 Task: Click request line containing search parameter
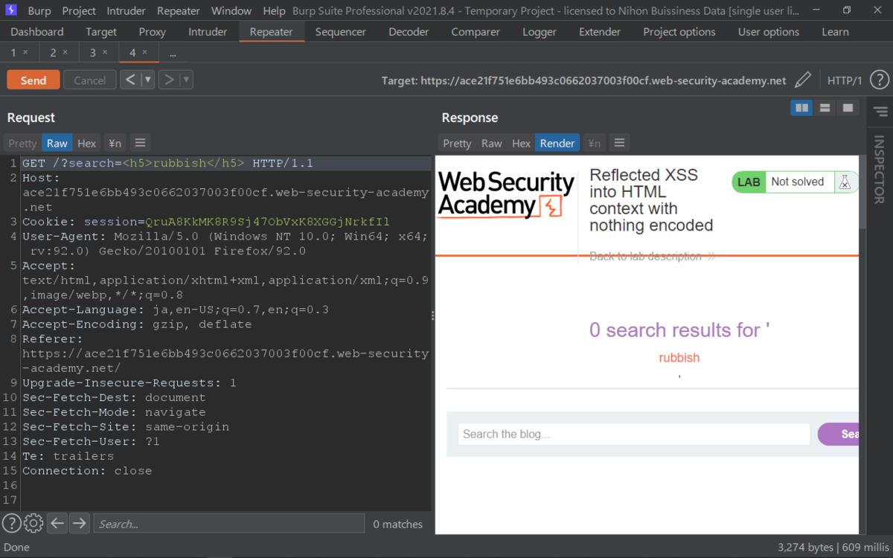(226, 163)
